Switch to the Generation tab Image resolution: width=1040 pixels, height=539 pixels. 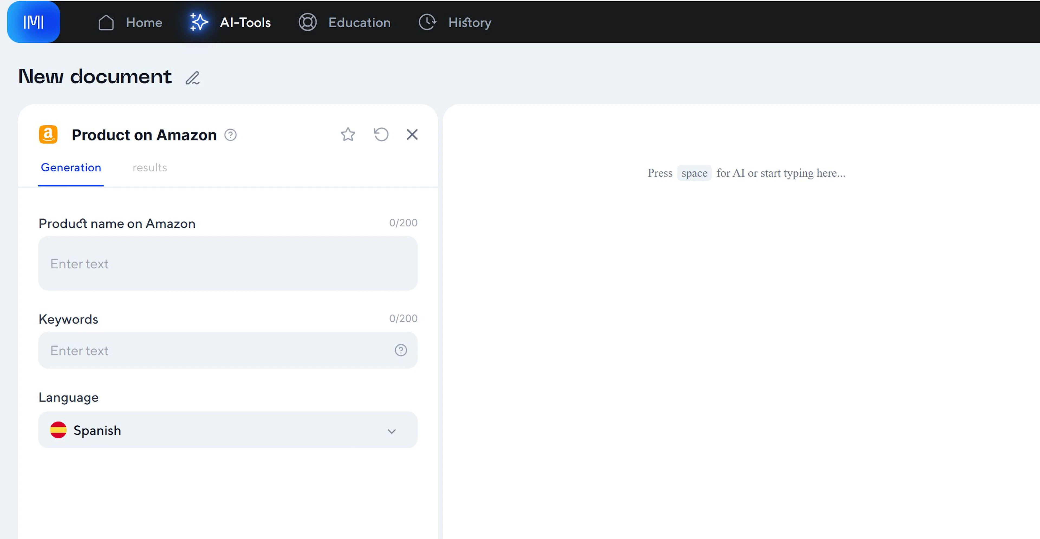point(71,167)
